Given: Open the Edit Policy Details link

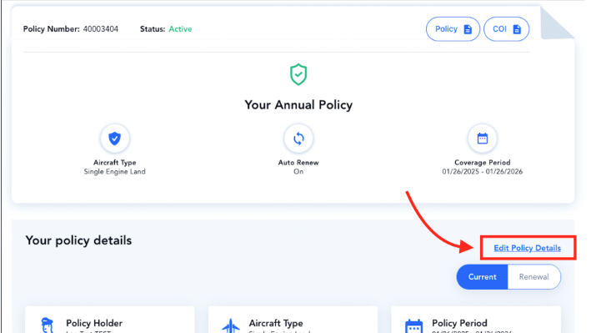Looking at the screenshot, I should point(527,248).
